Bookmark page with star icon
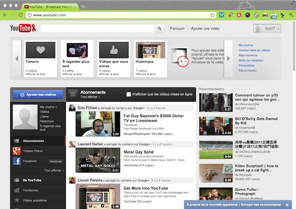The width and height of the screenshot is (296, 209). click(x=212, y=15)
